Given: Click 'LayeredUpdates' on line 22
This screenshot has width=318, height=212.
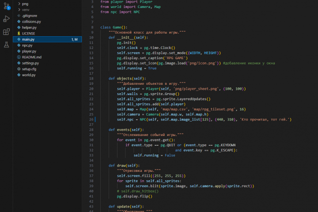Looking at the screenshot, I should (x=192, y=99).
